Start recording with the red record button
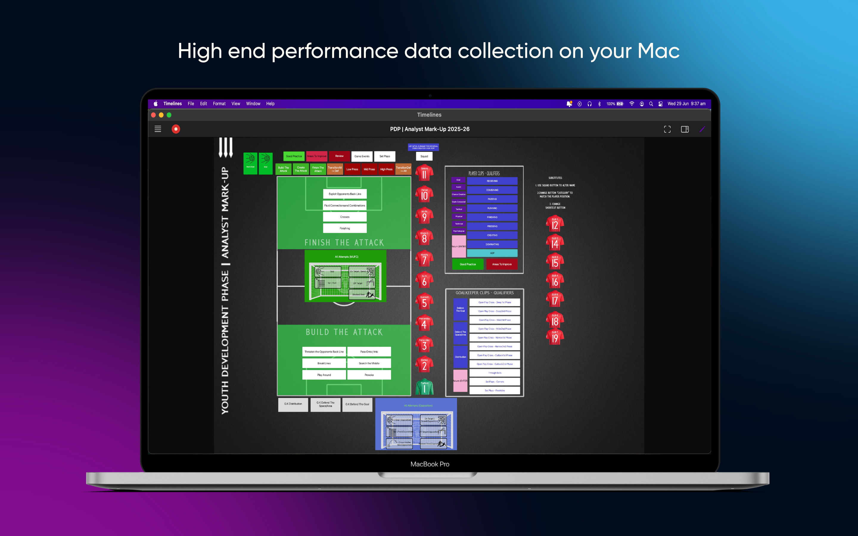The width and height of the screenshot is (858, 536). pyautogui.click(x=176, y=129)
